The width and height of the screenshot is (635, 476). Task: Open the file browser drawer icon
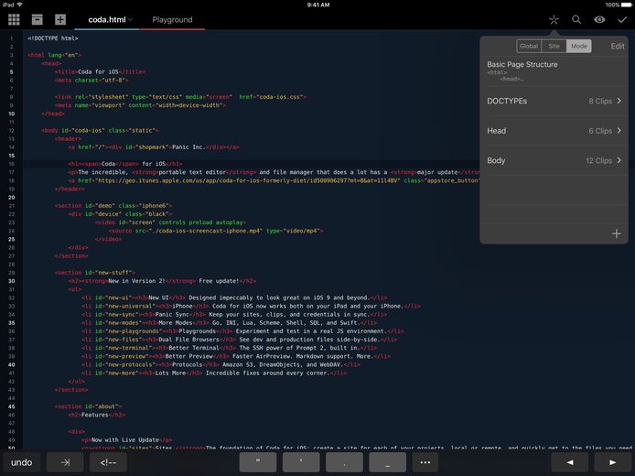(x=38, y=19)
